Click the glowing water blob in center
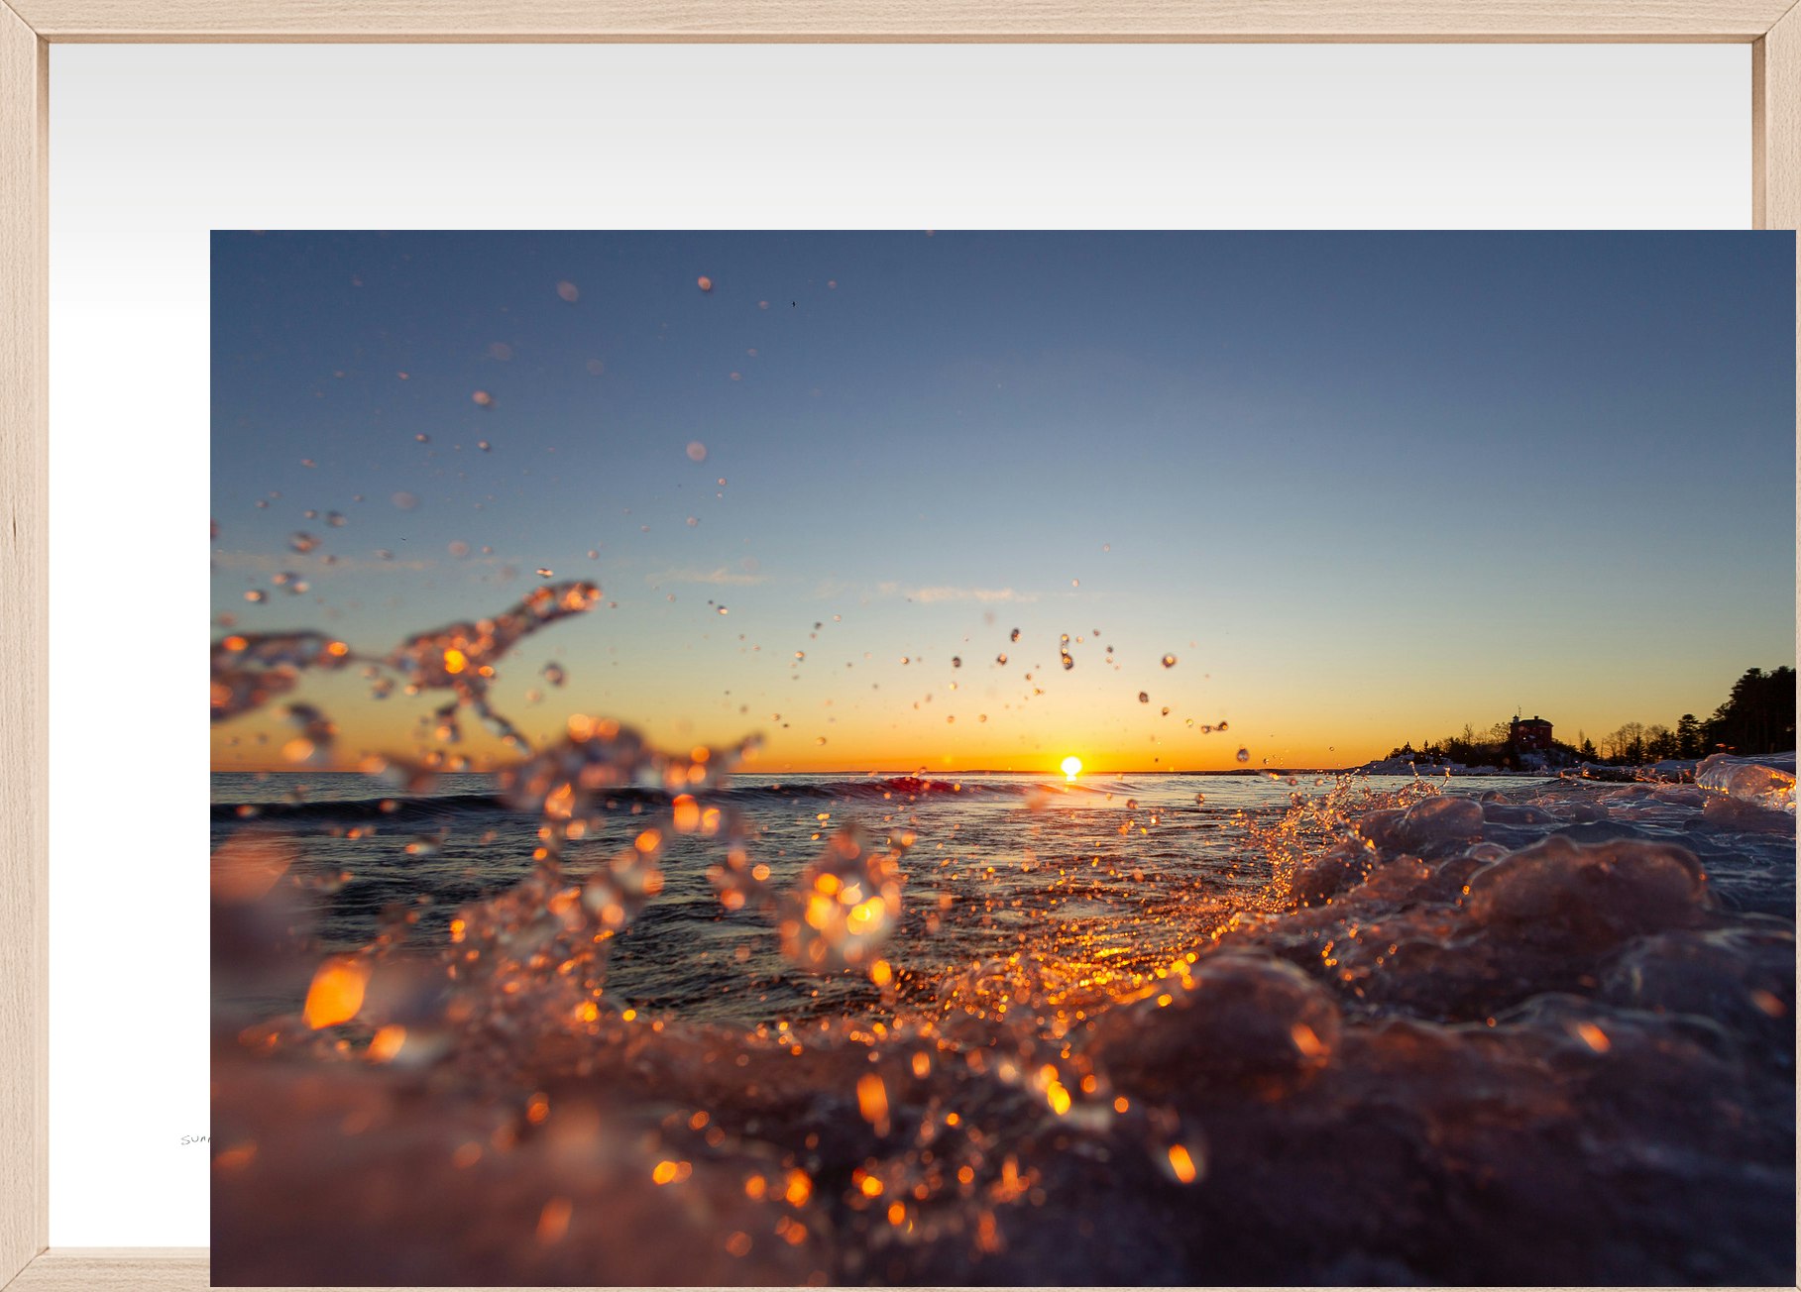Viewport: 1801px width, 1292px height. click(x=843, y=907)
